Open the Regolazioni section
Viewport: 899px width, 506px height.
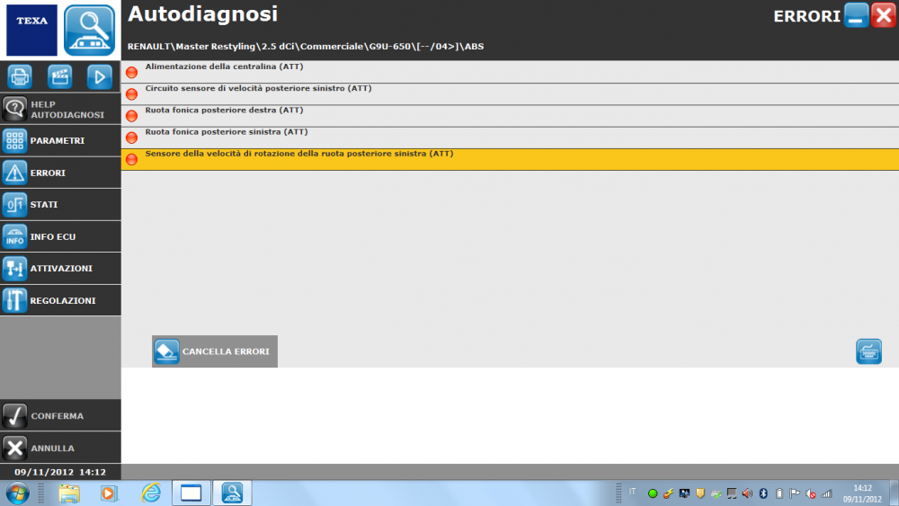tap(60, 300)
